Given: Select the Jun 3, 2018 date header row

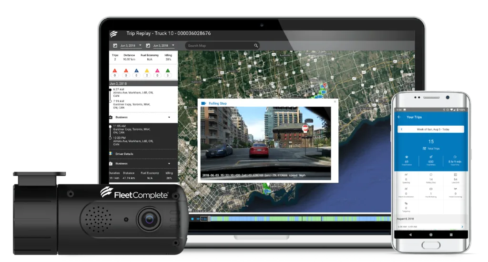Looking at the screenshot, I should [143, 84].
